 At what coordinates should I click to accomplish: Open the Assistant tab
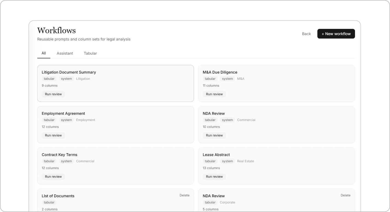[x=65, y=53]
